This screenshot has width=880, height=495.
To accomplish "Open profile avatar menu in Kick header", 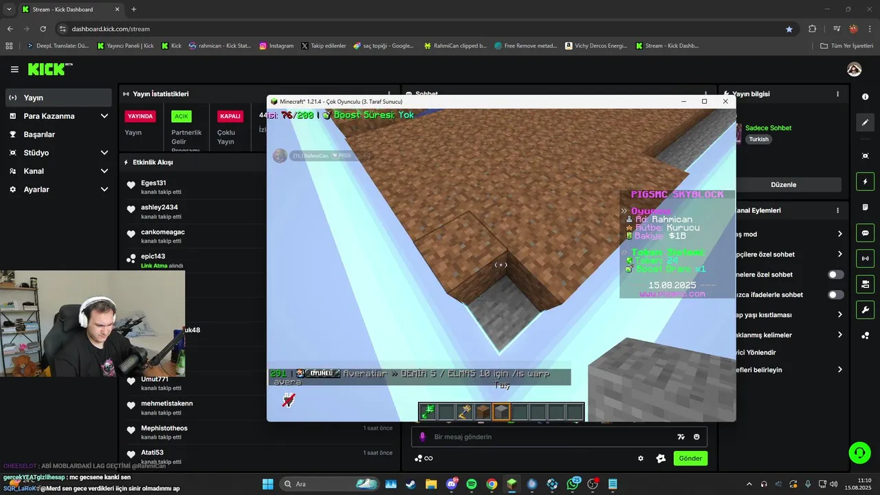I will point(854,69).
